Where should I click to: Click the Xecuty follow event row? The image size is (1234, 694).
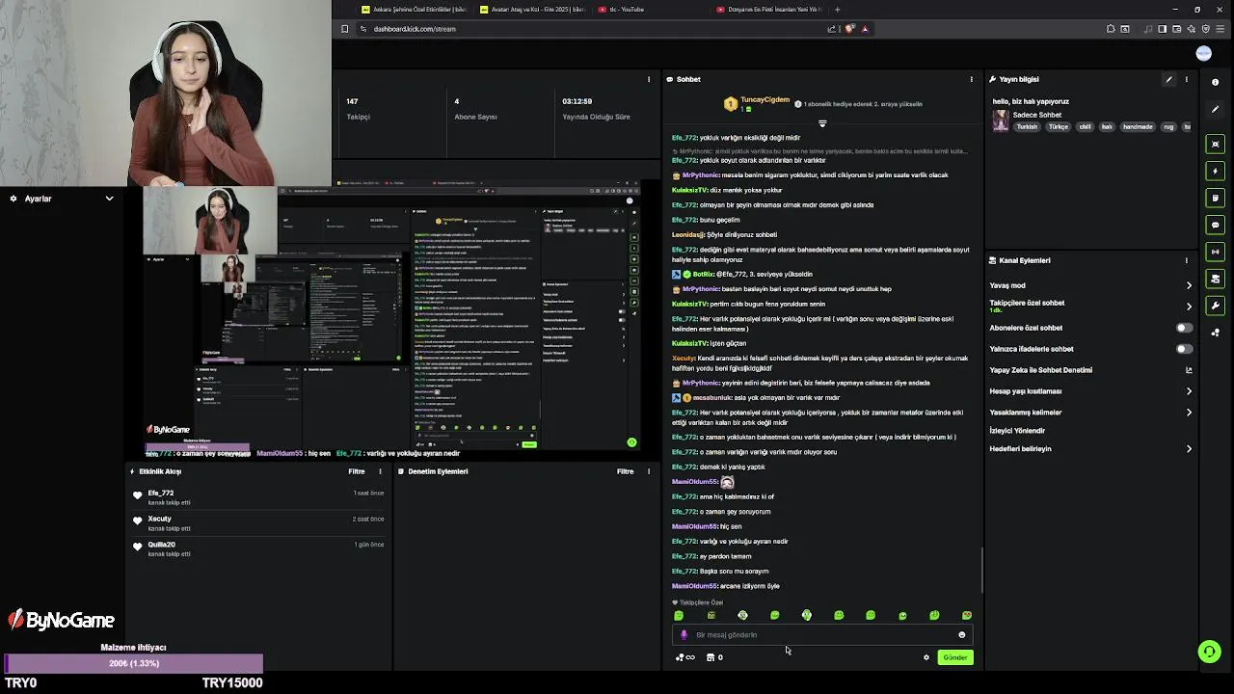coord(259,523)
